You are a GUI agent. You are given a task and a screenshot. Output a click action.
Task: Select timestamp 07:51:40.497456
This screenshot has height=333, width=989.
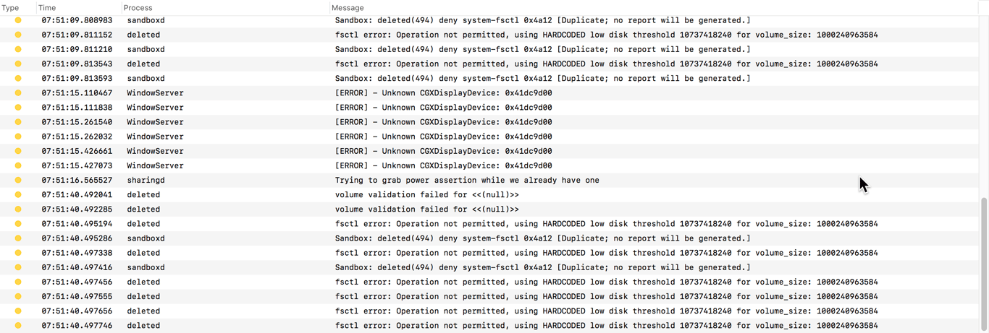pos(77,282)
